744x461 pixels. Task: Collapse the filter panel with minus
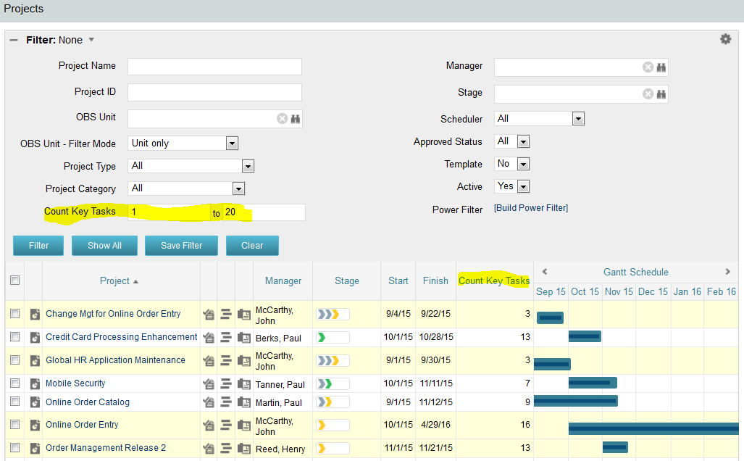pyautogui.click(x=14, y=41)
